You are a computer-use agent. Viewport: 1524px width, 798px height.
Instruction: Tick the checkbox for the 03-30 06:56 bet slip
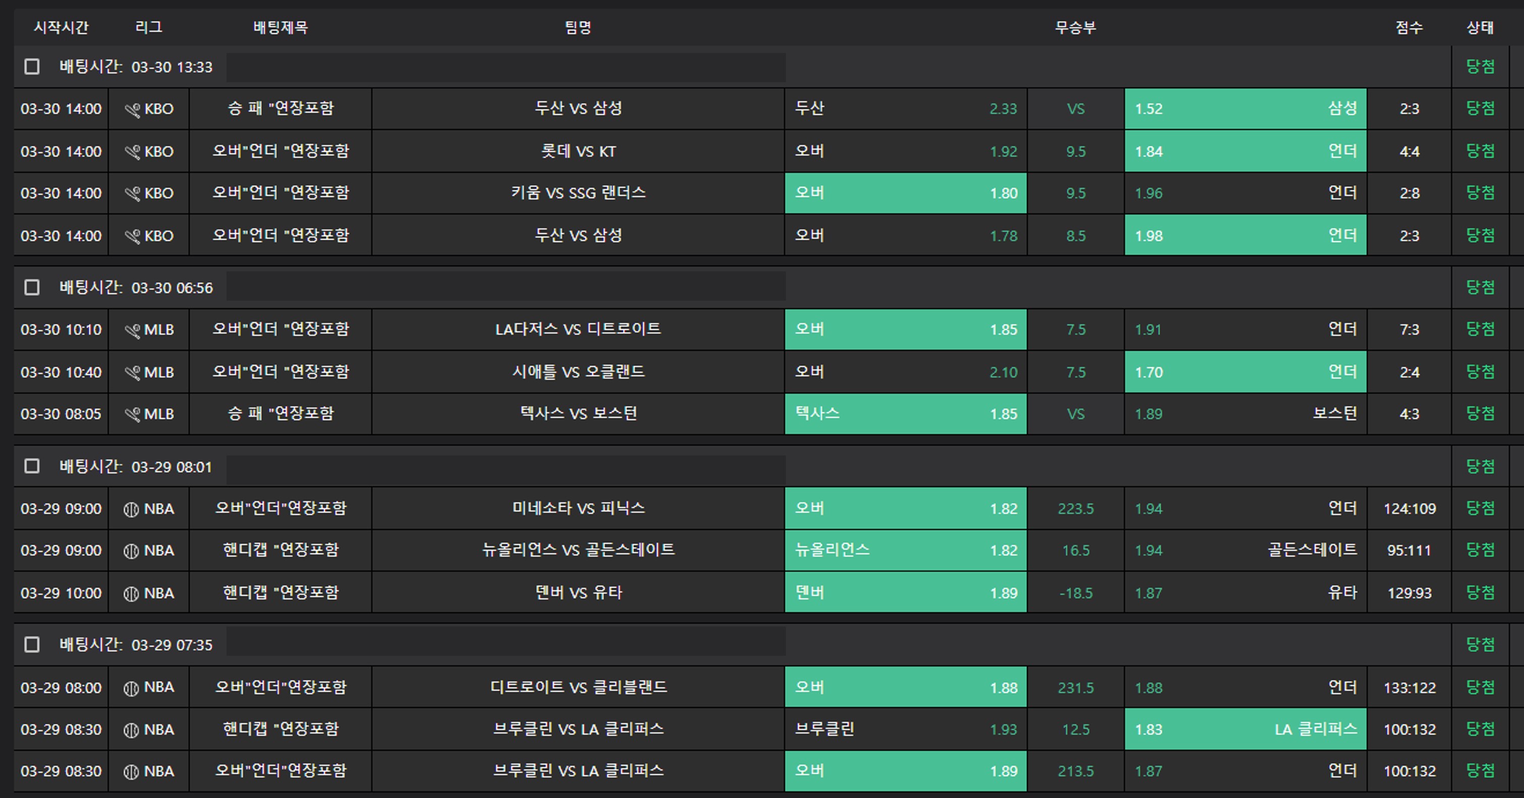[32, 288]
